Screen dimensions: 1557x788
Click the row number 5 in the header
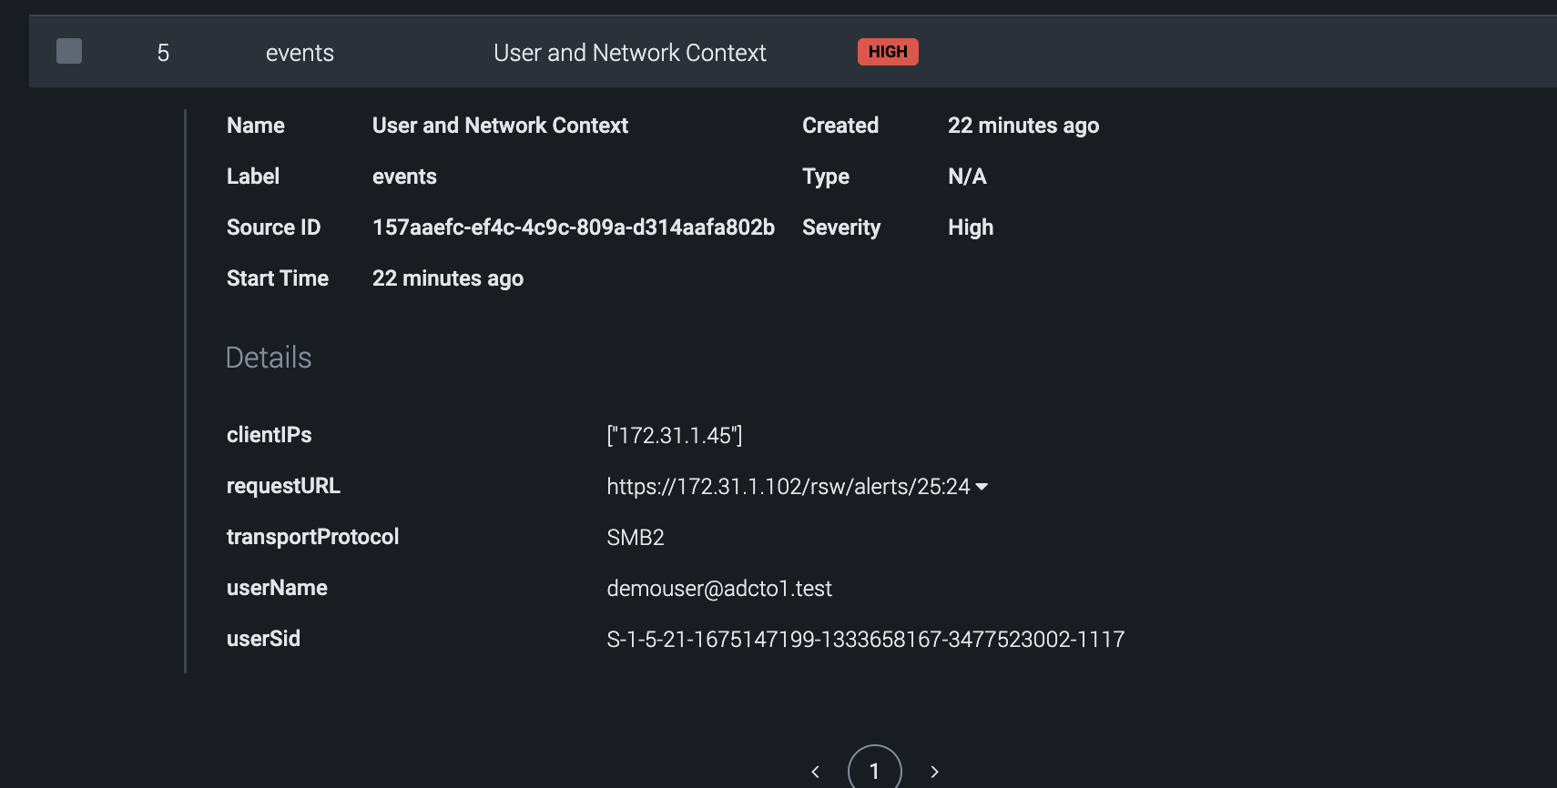coord(163,53)
